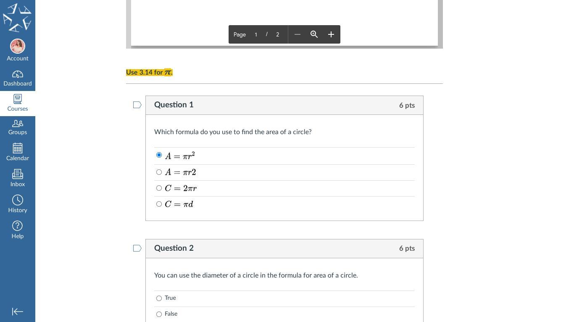Zoom out the PDF document viewer

coord(298,34)
